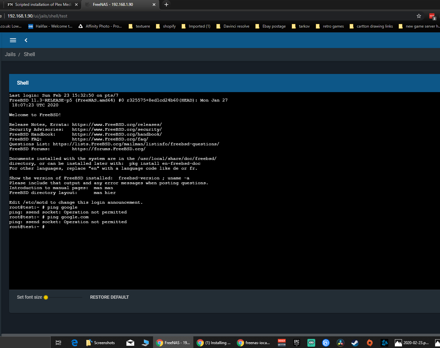Click the Set font size slider handle
The image size is (440, 348).
(x=46, y=297)
